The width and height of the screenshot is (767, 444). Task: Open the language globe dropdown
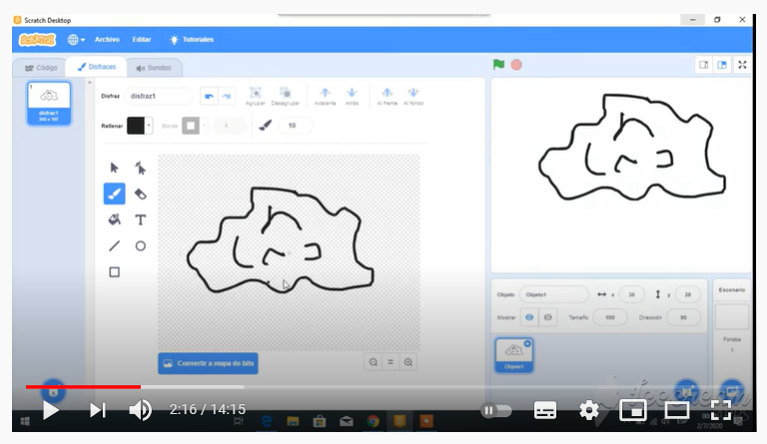pos(76,40)
